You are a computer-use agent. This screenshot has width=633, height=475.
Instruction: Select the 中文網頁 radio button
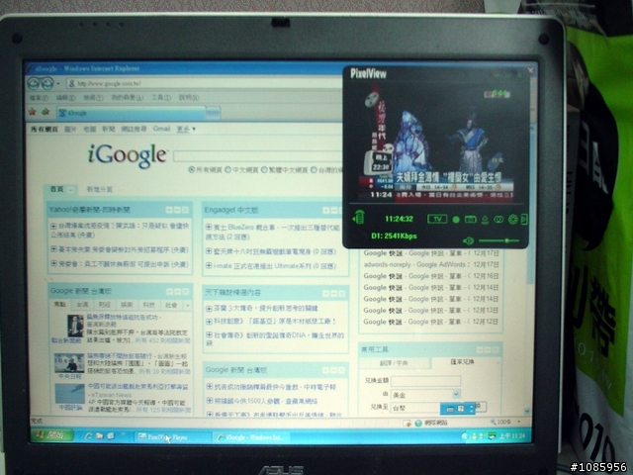(x=228, y=170)
